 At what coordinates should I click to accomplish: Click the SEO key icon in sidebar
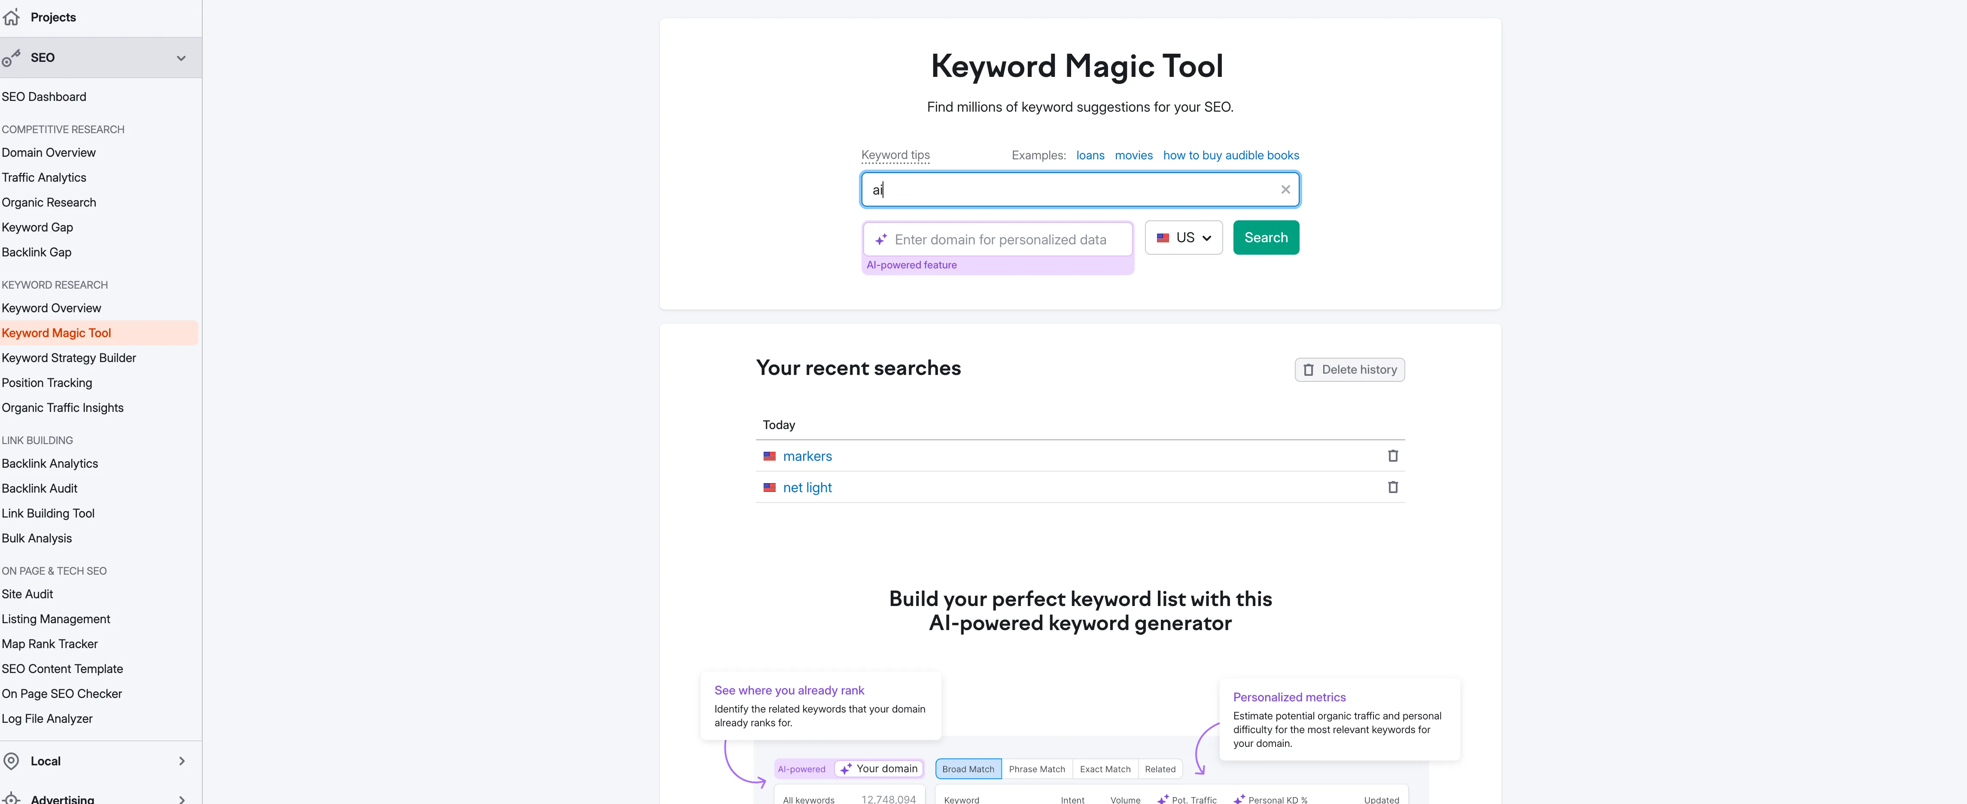(11, 58)
